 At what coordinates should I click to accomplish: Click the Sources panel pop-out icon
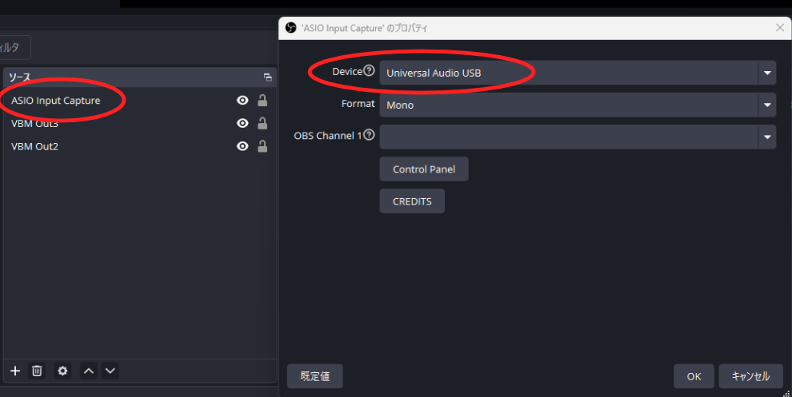pos(267,77)
